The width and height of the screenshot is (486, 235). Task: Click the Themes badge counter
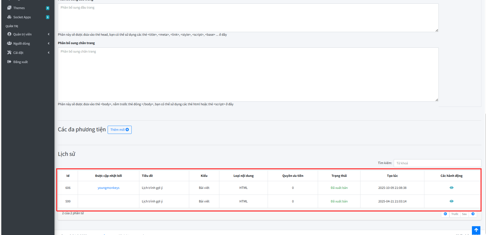pos(48,8)
